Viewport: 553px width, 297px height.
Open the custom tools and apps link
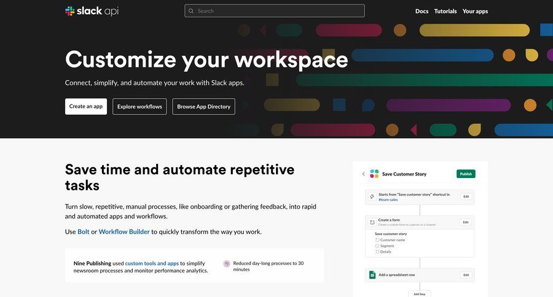coord(152,263)
